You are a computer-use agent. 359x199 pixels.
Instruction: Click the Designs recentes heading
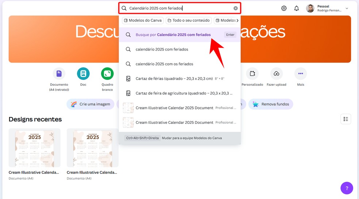[35, 119]
